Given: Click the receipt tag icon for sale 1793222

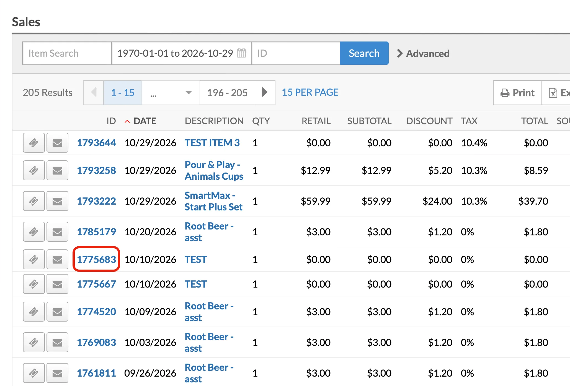Looking at the screenshot, I should pyautogui.click(x=34, y=201).
